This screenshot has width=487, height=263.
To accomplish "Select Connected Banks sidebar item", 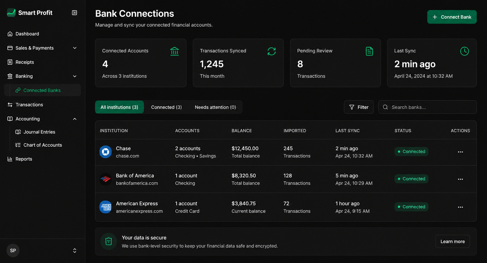I will [x=43, y=90].
